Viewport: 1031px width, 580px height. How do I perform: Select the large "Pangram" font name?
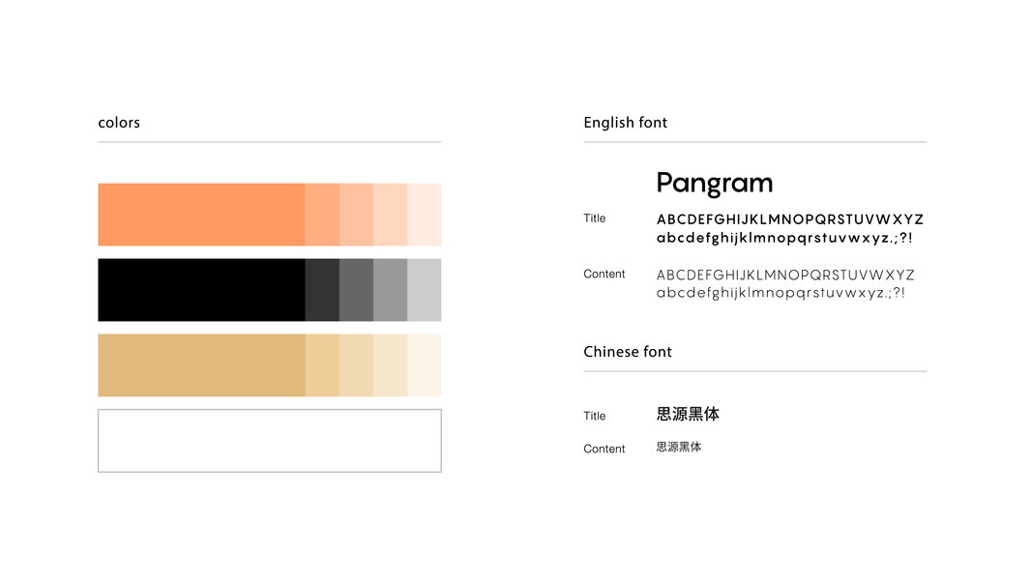point(715,184)
